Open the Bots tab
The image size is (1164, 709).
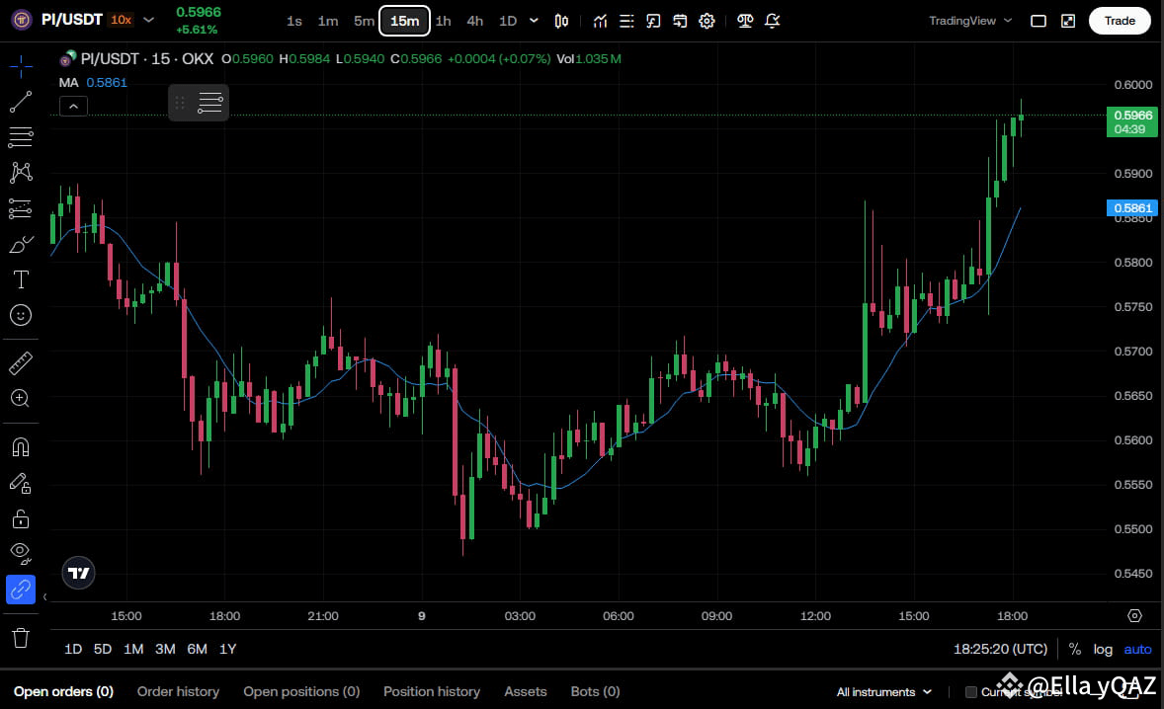click(596, 691)
